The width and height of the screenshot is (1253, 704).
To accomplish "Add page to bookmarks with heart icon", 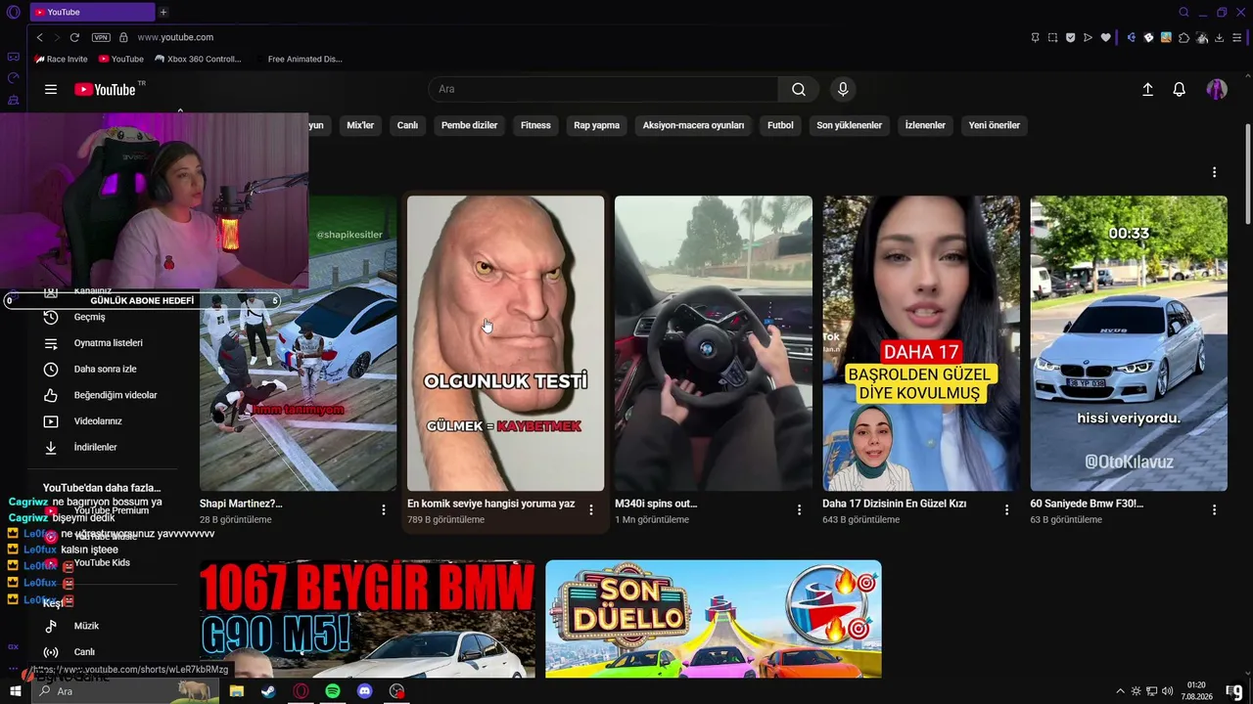I will point(1106,37).
